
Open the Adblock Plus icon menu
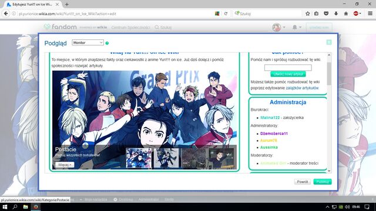357,13
